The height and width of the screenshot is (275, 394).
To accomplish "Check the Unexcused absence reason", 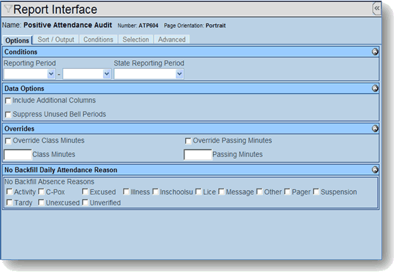I will click(x=41, y=202).
